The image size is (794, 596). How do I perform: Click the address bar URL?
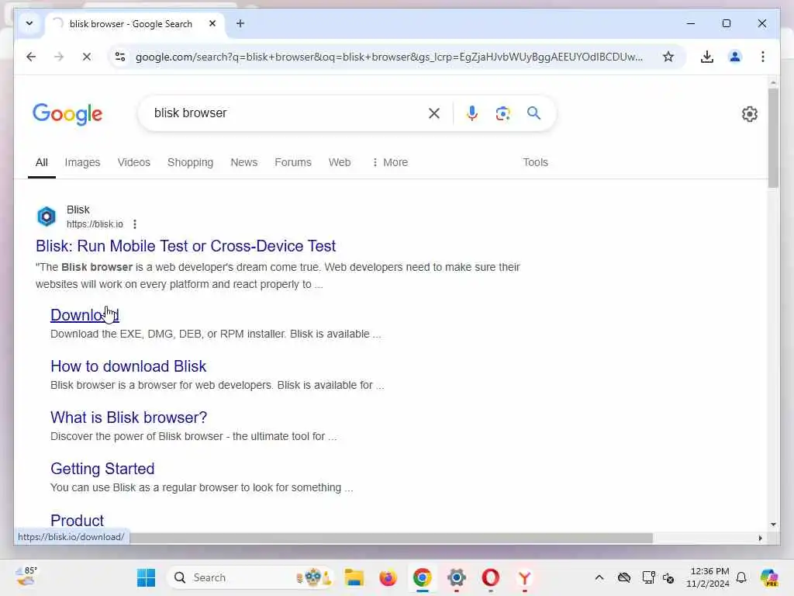point(389,57)
